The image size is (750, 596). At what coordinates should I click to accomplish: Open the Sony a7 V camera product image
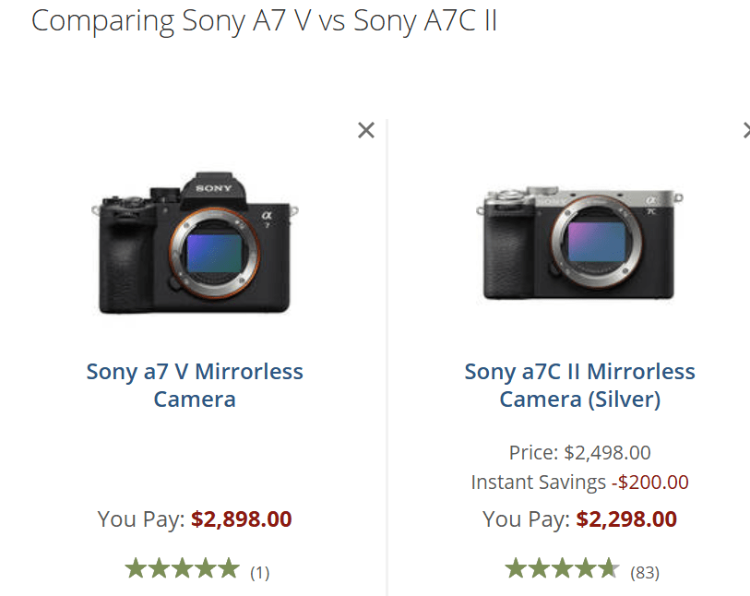pos(195,243)
